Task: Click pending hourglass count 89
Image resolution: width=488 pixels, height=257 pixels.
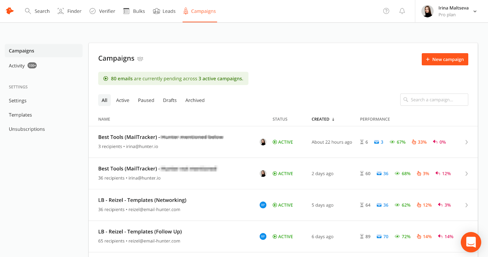Action: [365, 237]
